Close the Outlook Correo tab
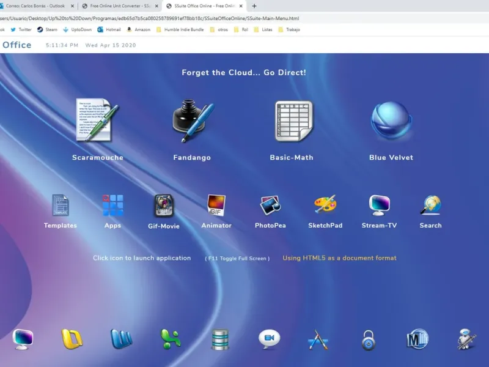This screenshot has width=489, height=367. (x=72, y=6)
